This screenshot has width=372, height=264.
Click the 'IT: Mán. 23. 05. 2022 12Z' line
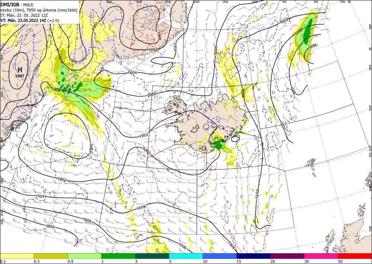click(x=25, y=15)
